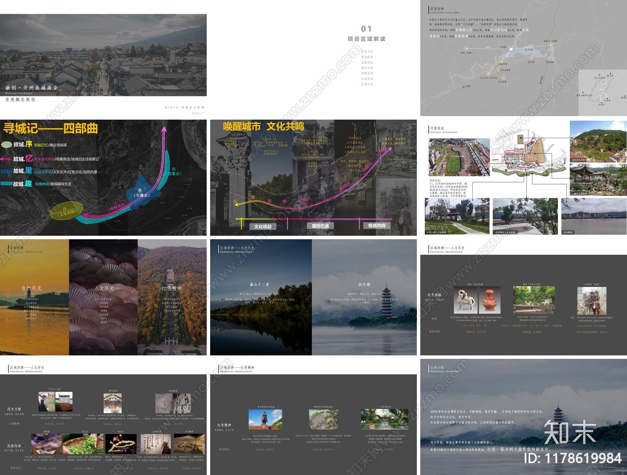This screenshot has width=627, height=475.
Task: Select the '情感共鸣' timeline label
Action: 377,225
